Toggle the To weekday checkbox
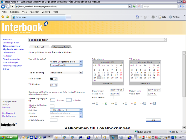186x140 pixels. point(126,103)
